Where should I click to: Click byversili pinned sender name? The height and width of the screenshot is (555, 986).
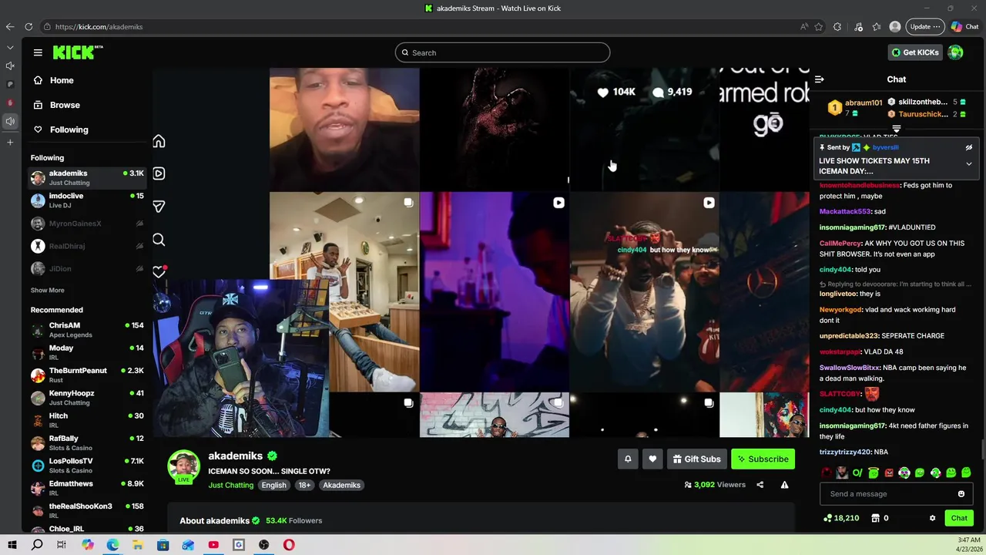click(886, 147)
